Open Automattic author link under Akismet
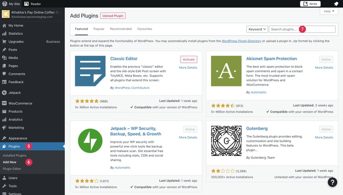 click(x=259, y=92)
